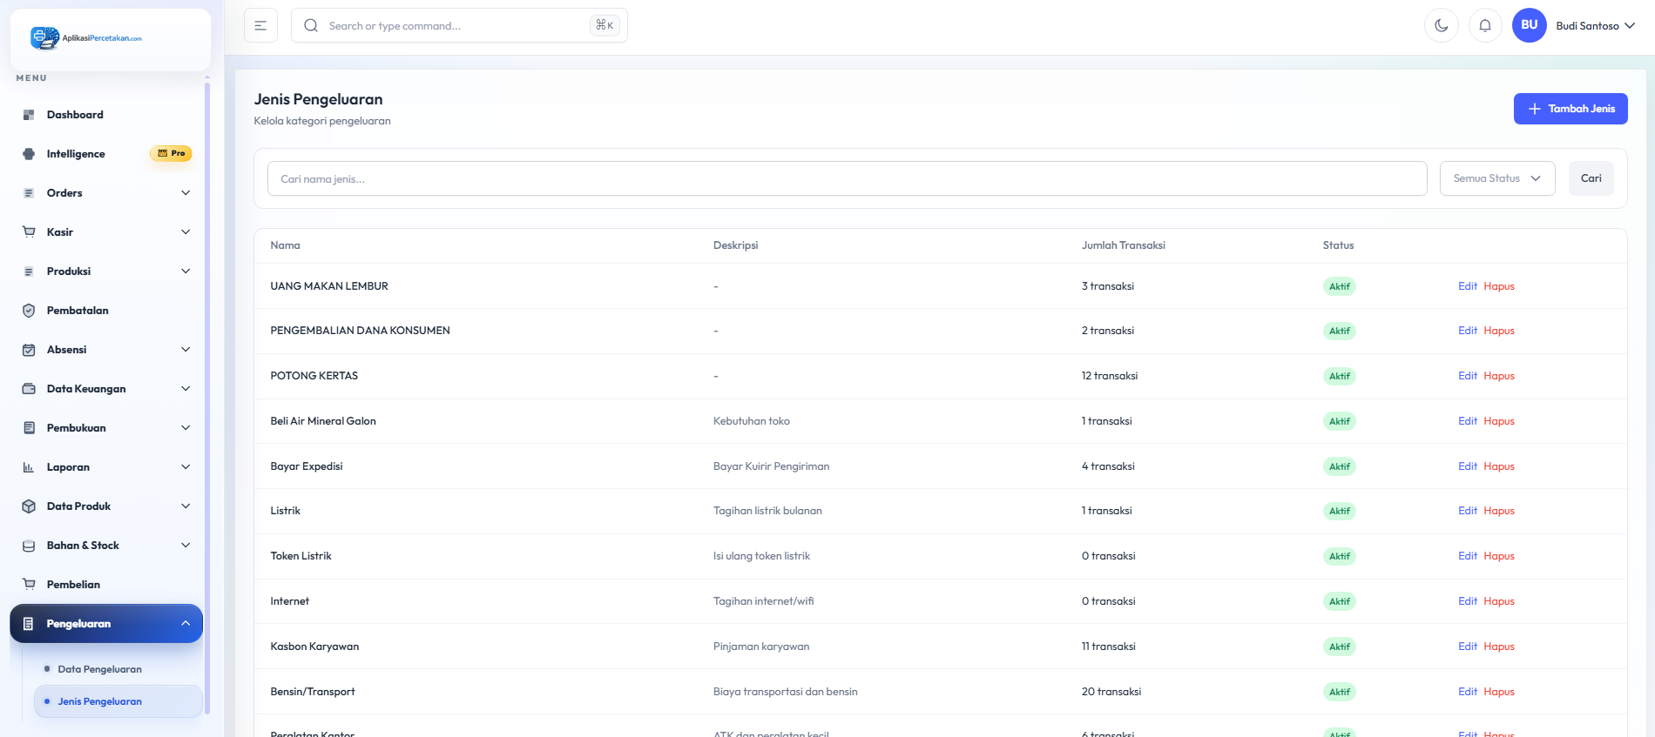Expand the Laporan menu chevron
This screenshot has width=1655, height=737.
(x=186, y=467)
